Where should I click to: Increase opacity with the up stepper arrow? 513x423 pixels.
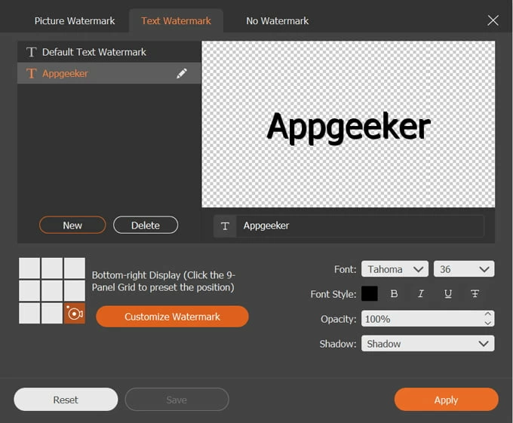click(x=487, y=314)
